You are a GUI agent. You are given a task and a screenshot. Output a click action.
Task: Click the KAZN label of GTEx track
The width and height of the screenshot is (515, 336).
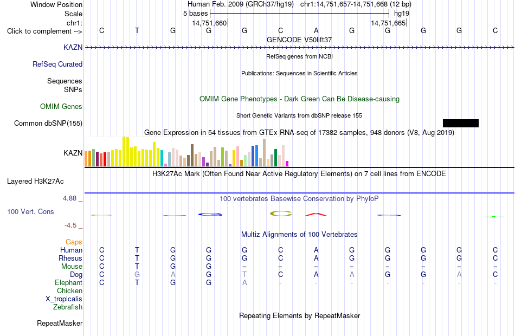[73, 153]
